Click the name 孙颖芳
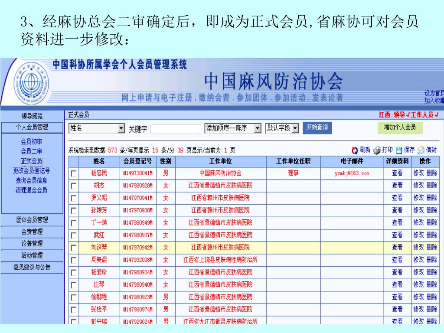Screen dimensions: 444x333 pos(99,210)
